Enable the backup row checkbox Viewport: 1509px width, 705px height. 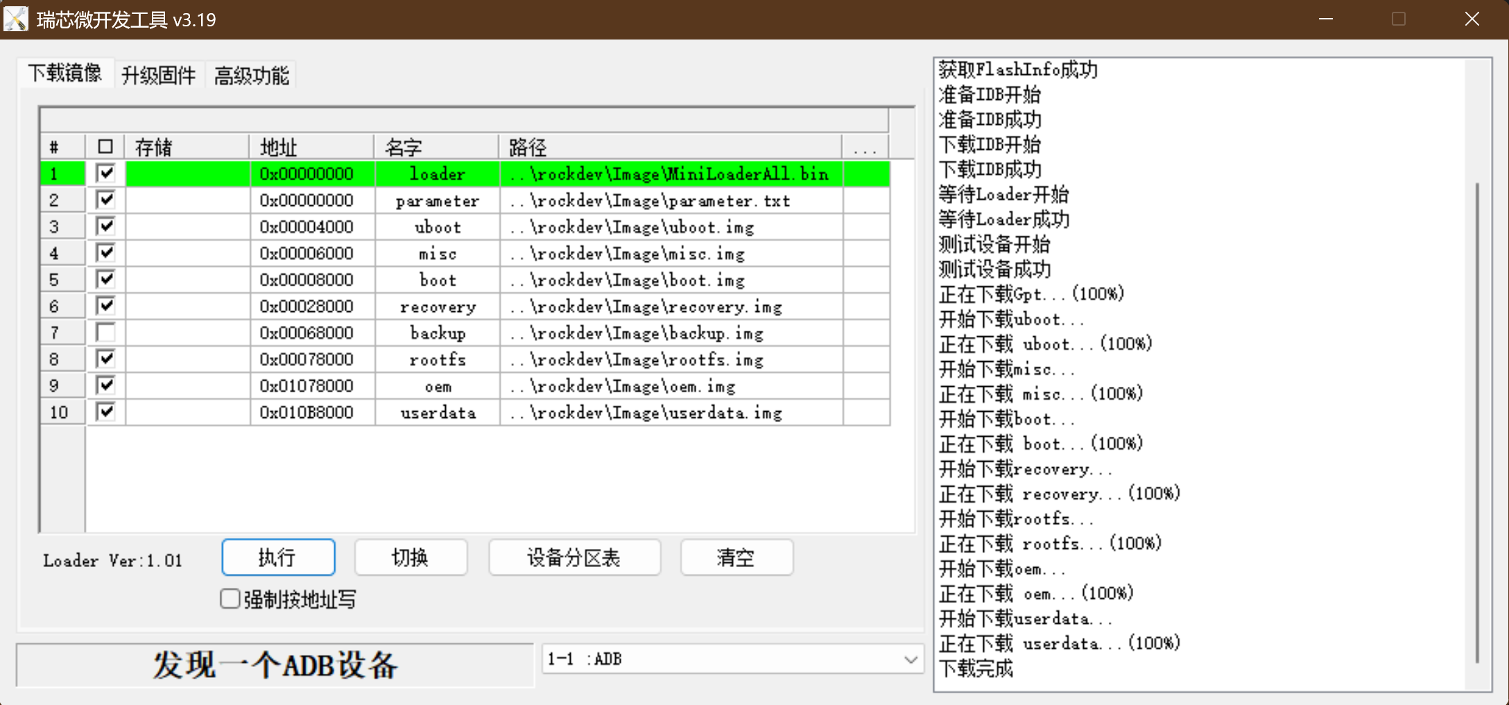(105, 333)
